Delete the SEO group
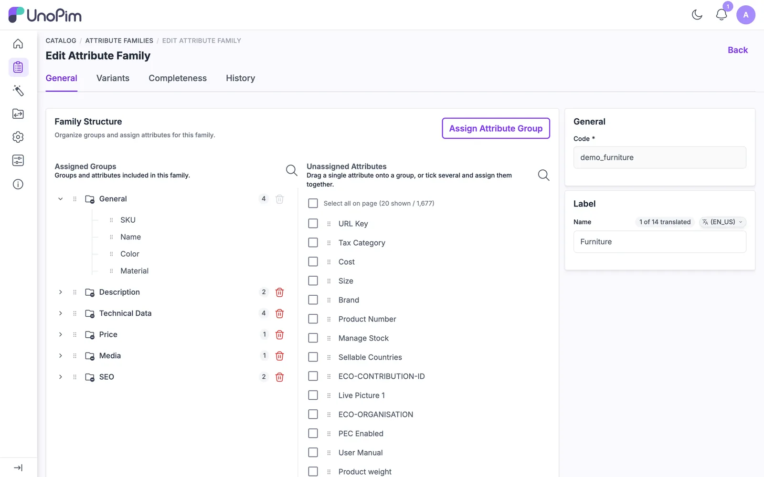 pos(280,377)
